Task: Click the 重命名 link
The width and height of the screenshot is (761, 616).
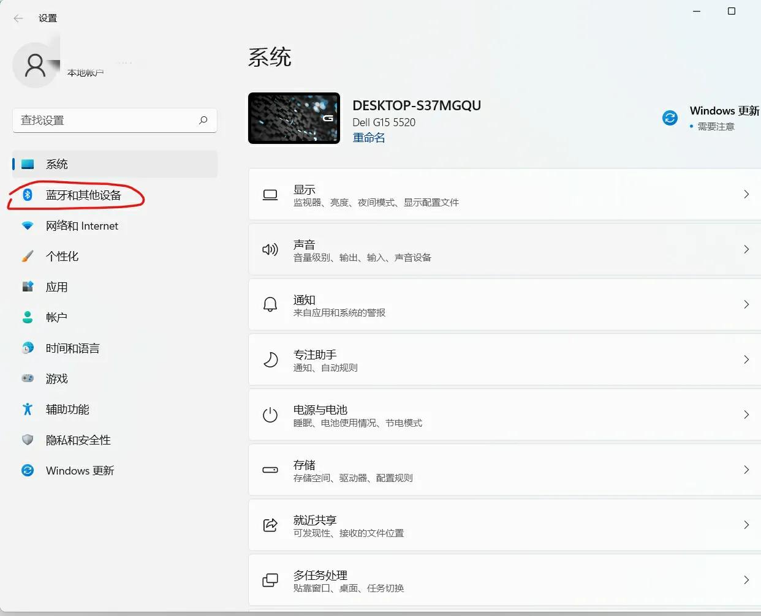Action: pos(369,137)
